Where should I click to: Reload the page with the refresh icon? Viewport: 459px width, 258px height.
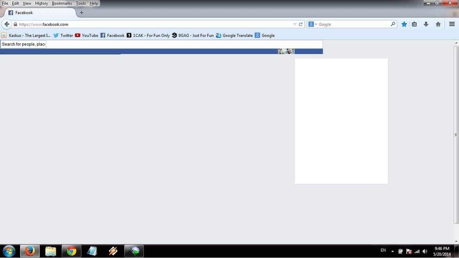(x=301, y=24)
